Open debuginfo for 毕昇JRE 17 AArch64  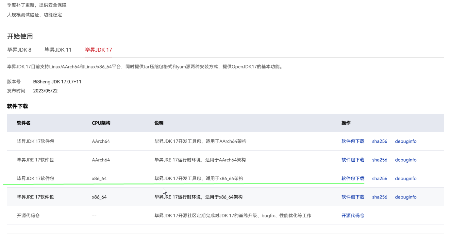(x=406, y=160)
